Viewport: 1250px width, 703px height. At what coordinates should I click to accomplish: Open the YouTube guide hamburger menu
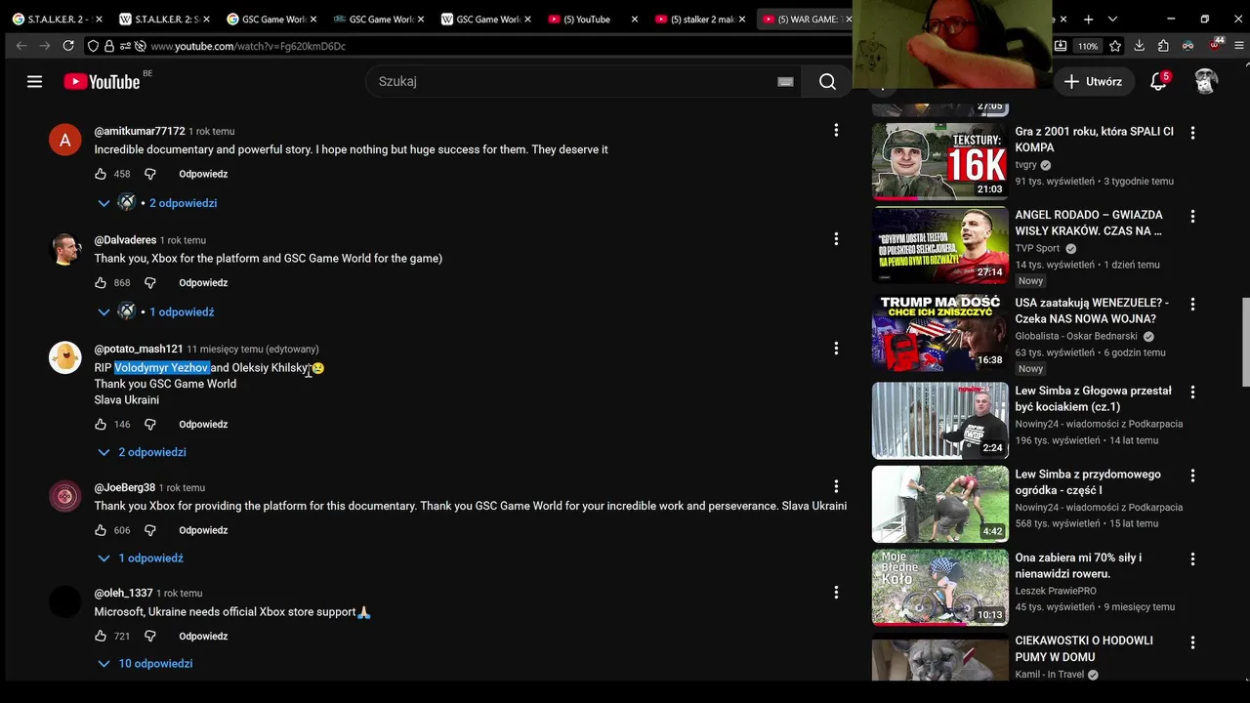pyautogui.click(x=35, y=82)
